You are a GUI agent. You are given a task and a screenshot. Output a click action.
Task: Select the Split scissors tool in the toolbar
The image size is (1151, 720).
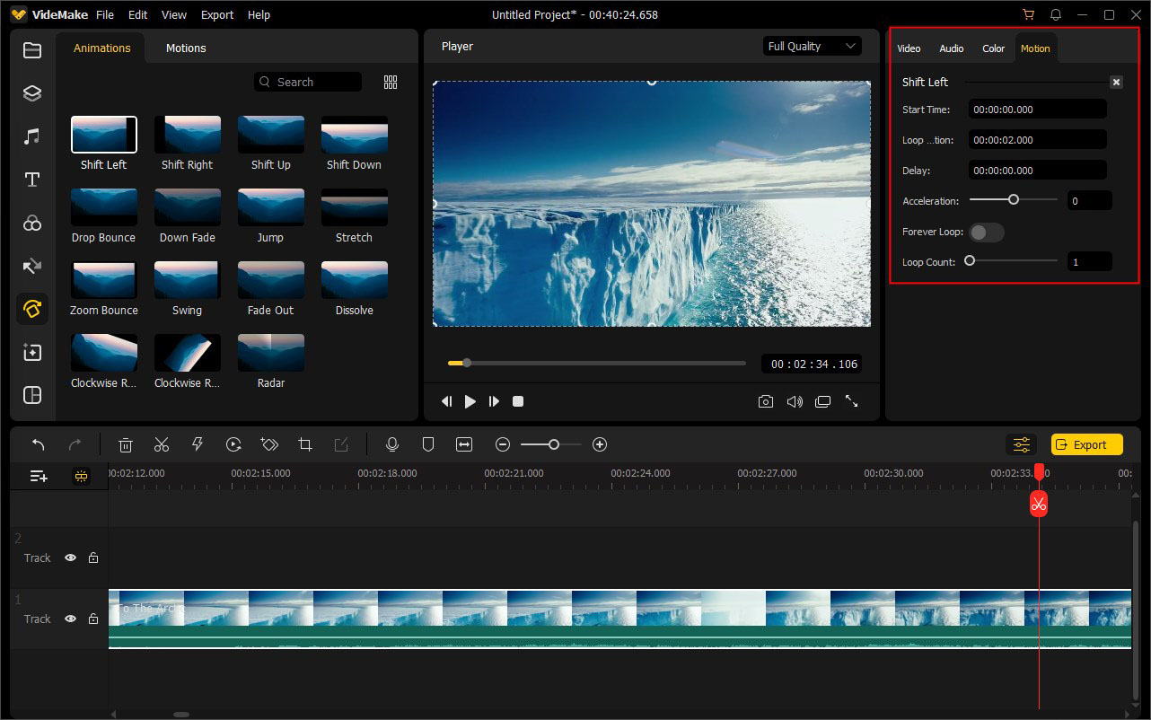(162, 444)
